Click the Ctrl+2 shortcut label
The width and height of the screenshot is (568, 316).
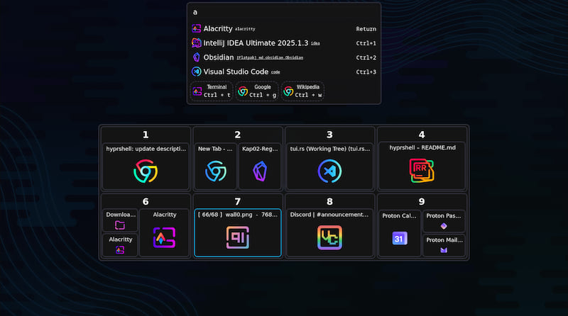(366, 57)
